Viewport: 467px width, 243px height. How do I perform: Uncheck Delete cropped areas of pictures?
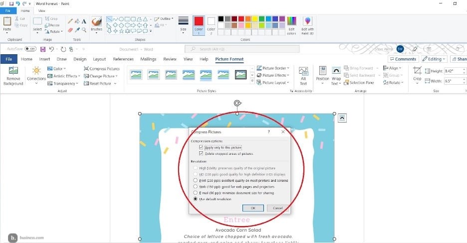point(201,154)
